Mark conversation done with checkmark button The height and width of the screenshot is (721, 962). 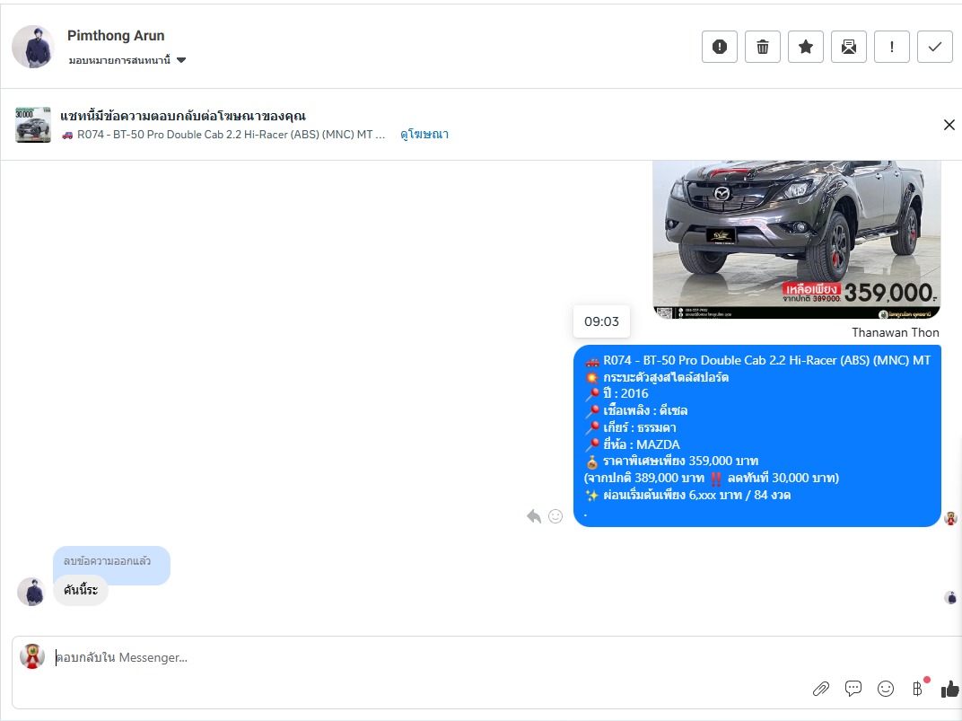934,47
